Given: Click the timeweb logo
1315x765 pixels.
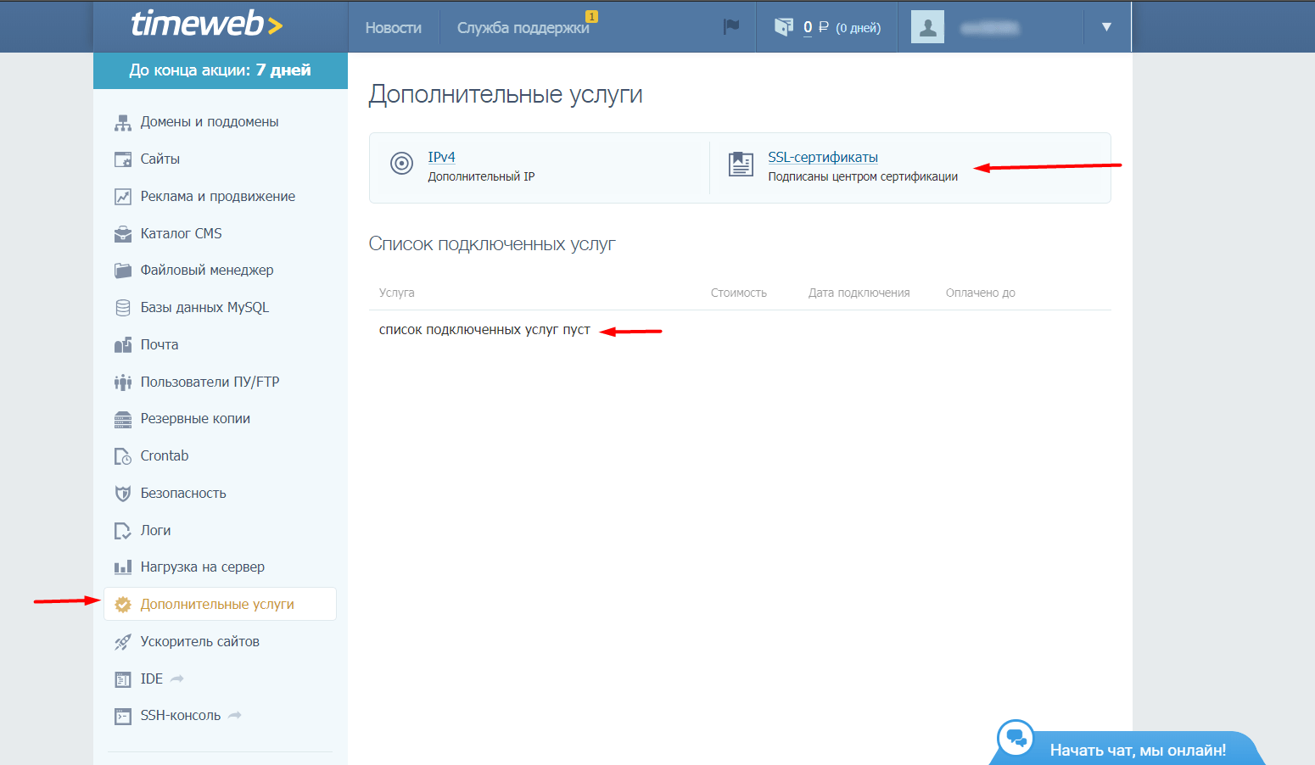Looking at the screenshot, I should pyautogui.click(x=206, y=25).
